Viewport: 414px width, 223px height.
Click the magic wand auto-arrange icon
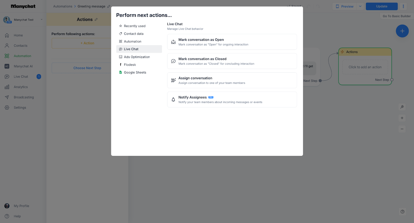pyautogui.click(x=402, y=107)
